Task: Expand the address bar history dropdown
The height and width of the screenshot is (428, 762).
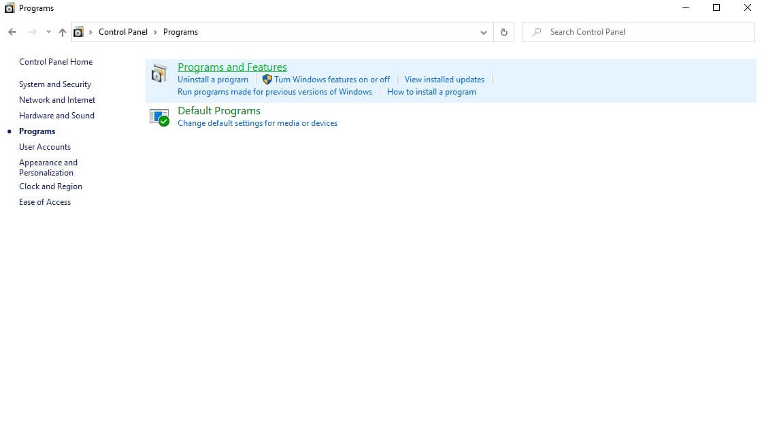Action: 484,32
